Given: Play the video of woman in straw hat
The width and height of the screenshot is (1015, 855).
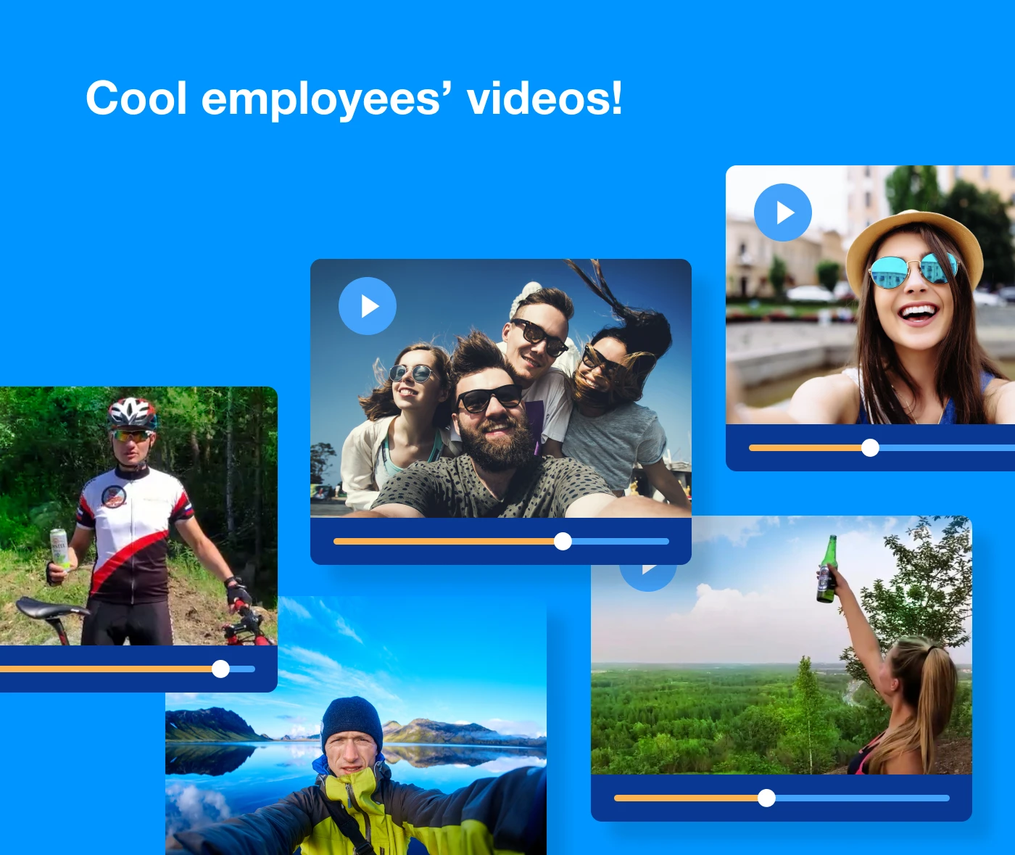Looking at the screenshot, I should coord(783,212).
